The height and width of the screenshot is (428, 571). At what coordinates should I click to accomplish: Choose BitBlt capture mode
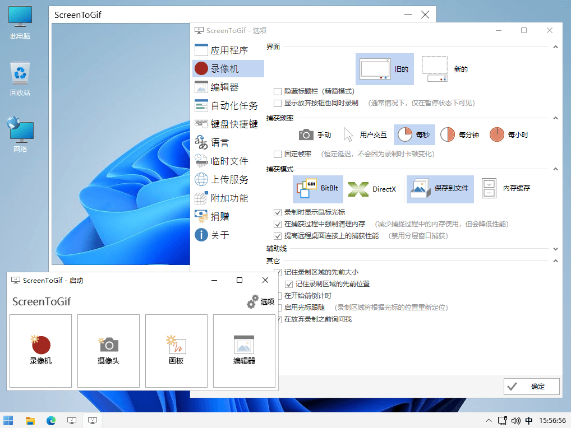[x=318, y=188]
